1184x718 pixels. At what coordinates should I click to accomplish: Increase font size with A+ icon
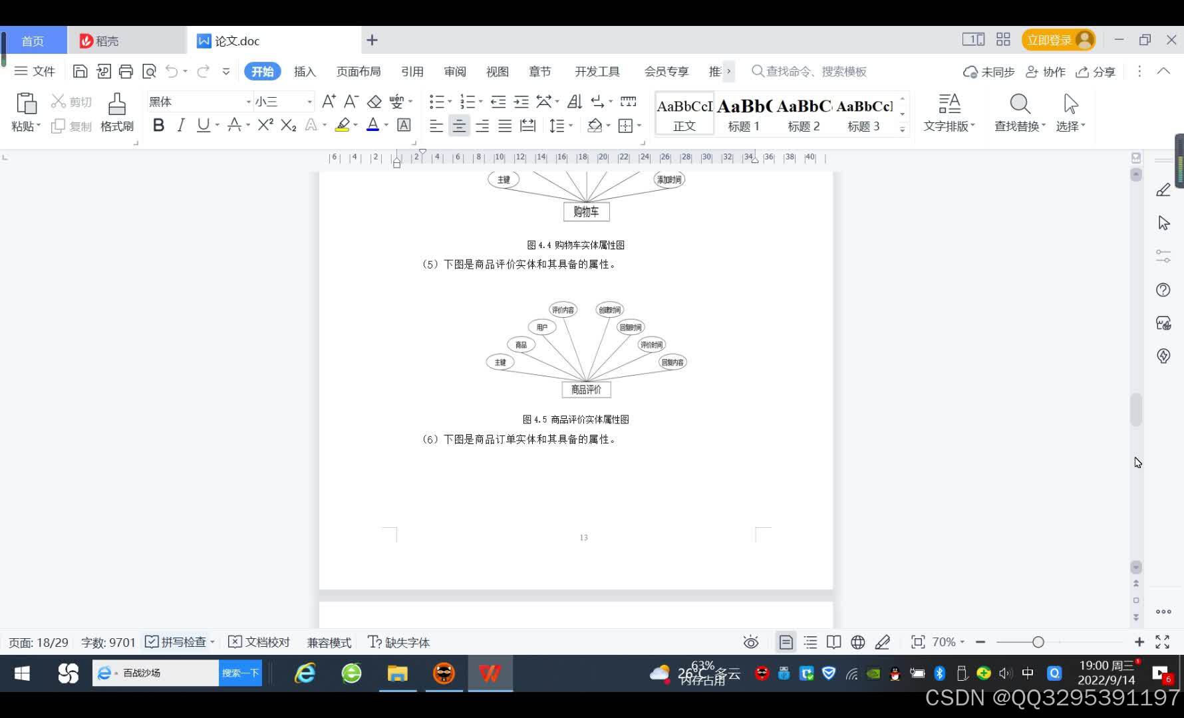329,101
